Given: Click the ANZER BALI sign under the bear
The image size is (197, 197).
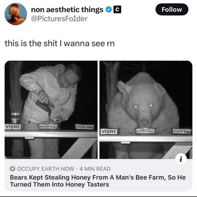Looking at the screenshot, I should tap(145, 130).
